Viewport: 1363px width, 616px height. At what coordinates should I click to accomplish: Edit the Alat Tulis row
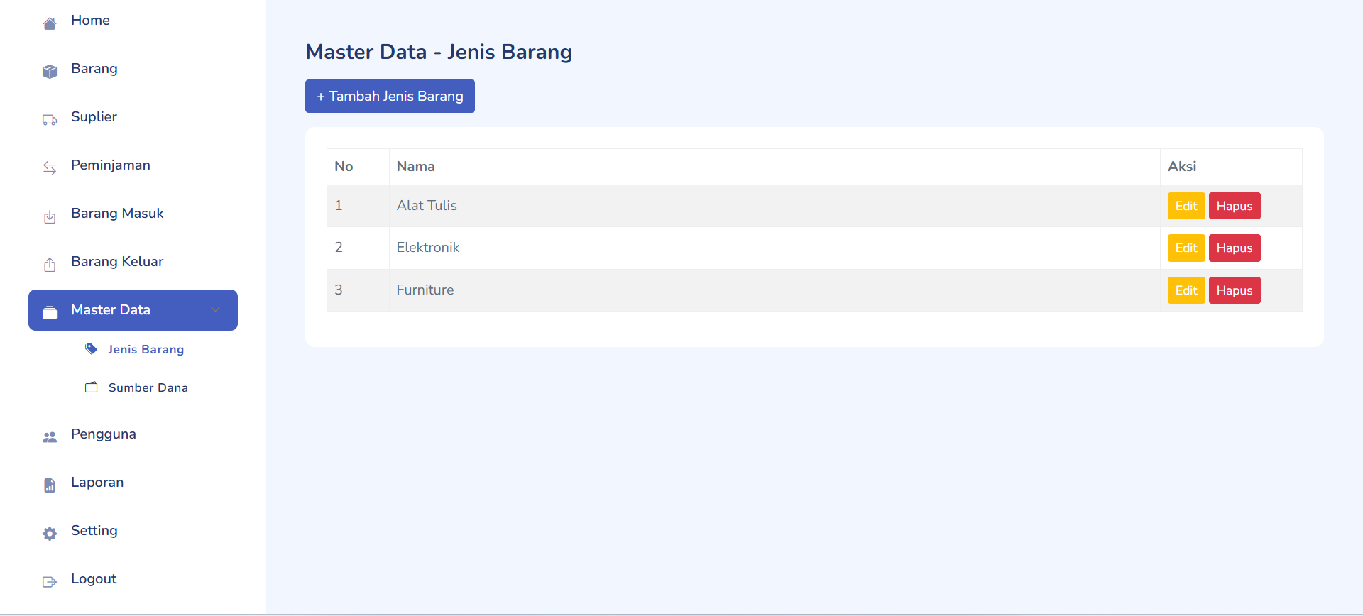point(1186,206)
